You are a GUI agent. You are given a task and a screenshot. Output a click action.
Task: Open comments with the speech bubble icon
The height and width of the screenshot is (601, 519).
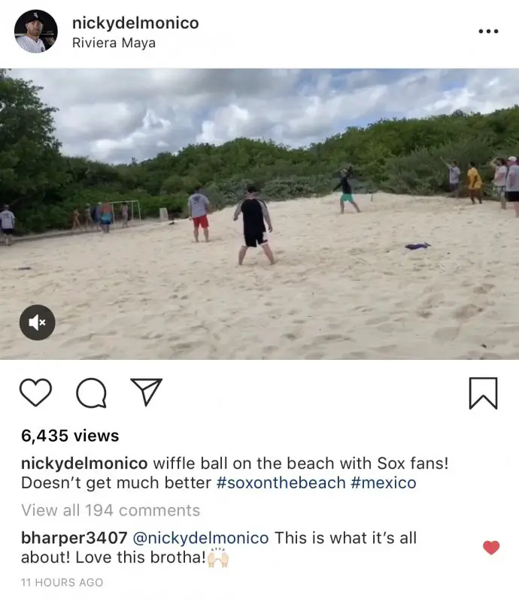(x=91, y=393)
